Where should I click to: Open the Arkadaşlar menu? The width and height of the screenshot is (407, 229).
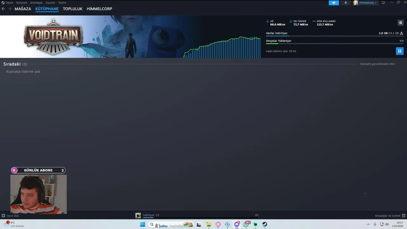[x=36, y=3]
